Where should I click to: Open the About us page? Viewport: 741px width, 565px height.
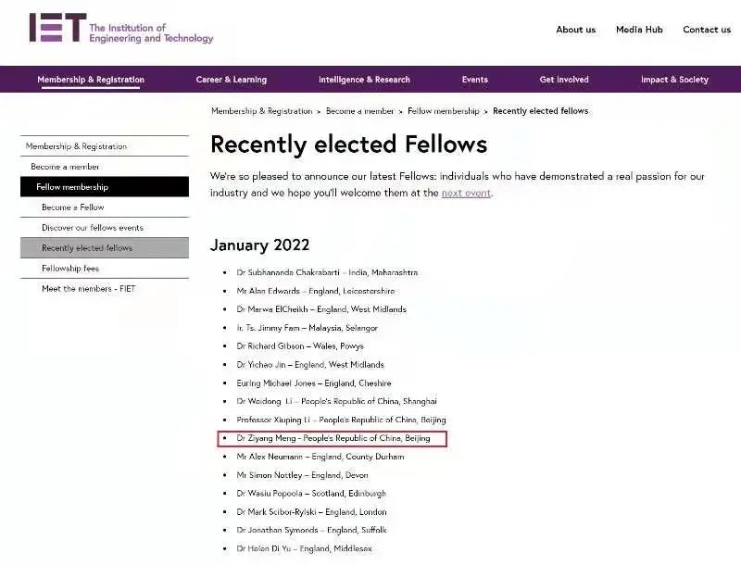click(x=575, y=29)
